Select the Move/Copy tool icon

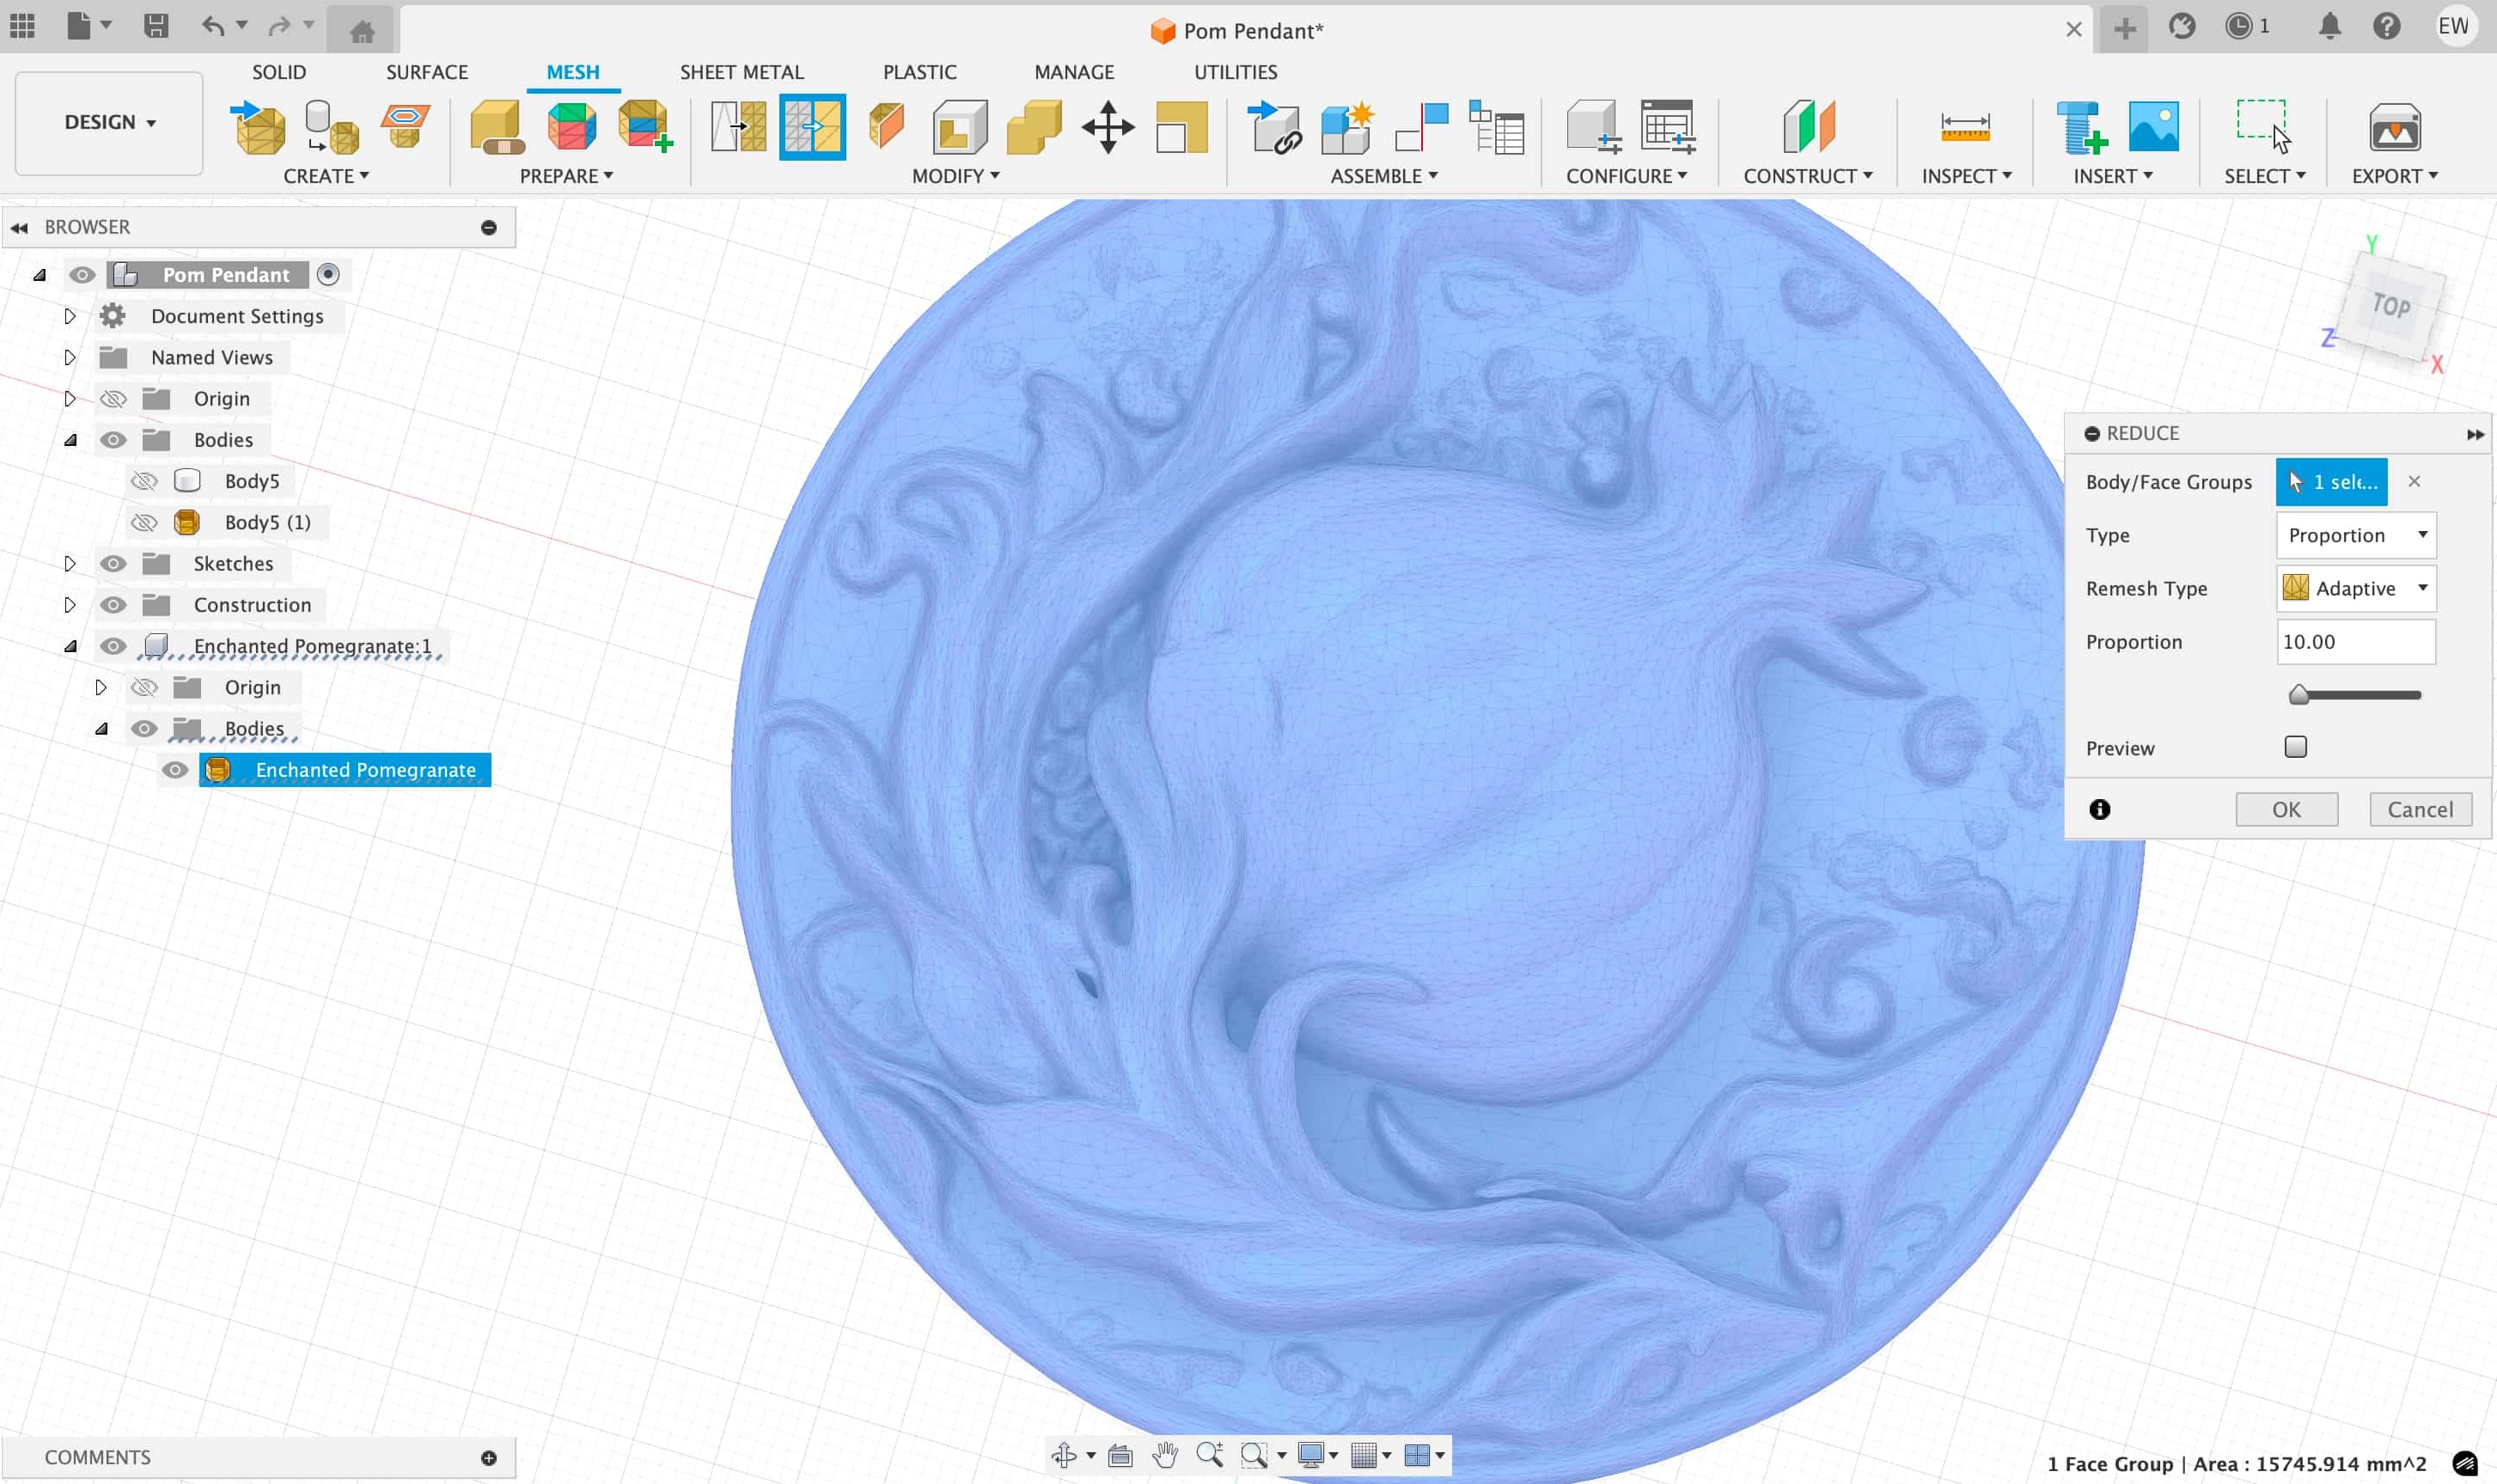[1107, 128]
